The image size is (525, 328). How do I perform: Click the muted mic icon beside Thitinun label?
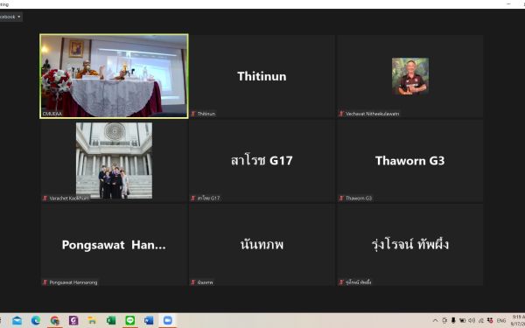[x=193, y=114]
